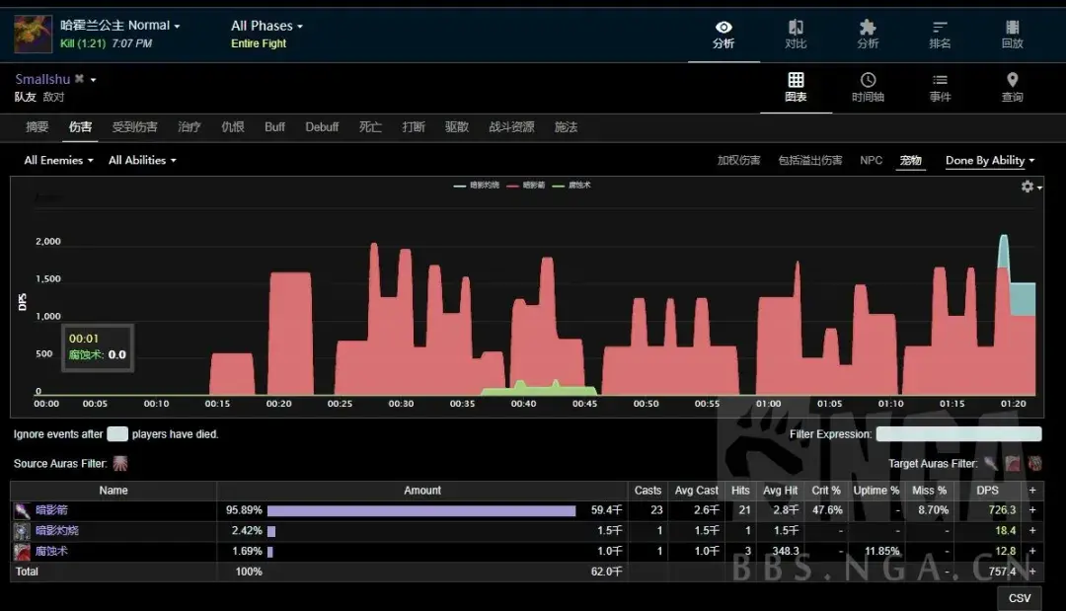Select the Debuff tab

(x=322, y=127)
